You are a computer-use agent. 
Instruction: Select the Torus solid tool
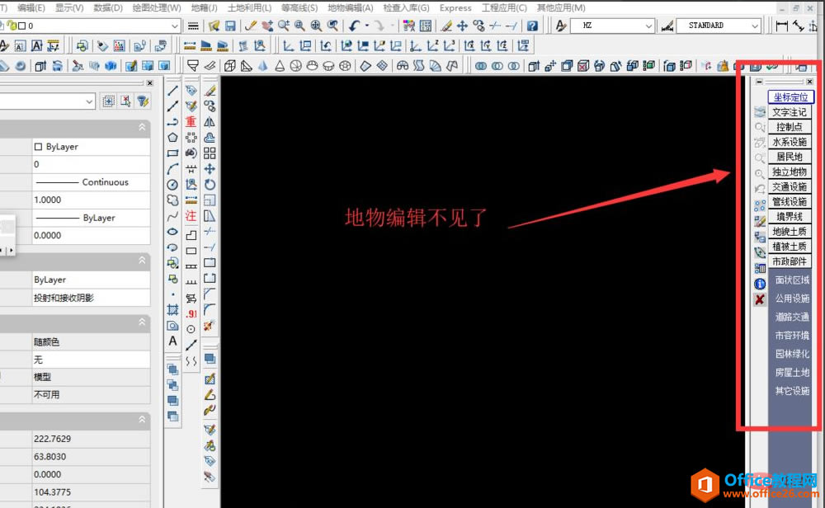pyautogui.click(x=345, y=66)
